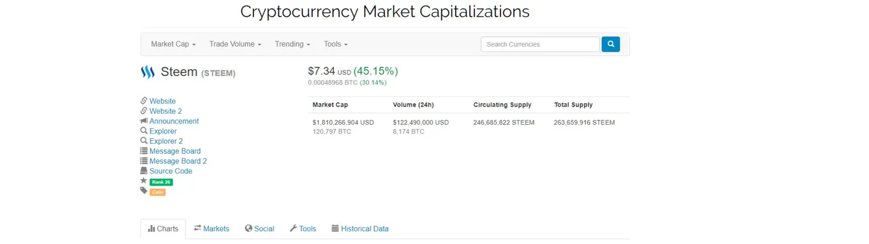Click the list icon beside Message Board
869x244 pixels.
144,151
